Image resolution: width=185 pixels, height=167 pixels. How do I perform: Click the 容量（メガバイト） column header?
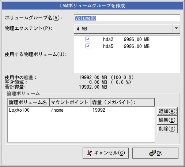click(123, 102)
